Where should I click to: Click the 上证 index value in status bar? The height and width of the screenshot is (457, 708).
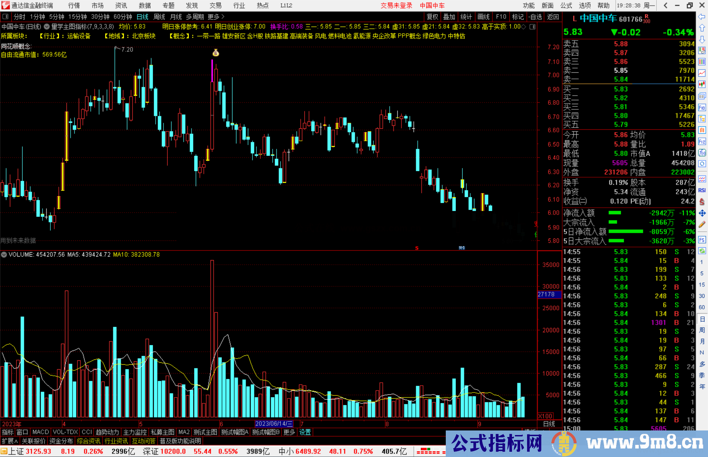38,451
